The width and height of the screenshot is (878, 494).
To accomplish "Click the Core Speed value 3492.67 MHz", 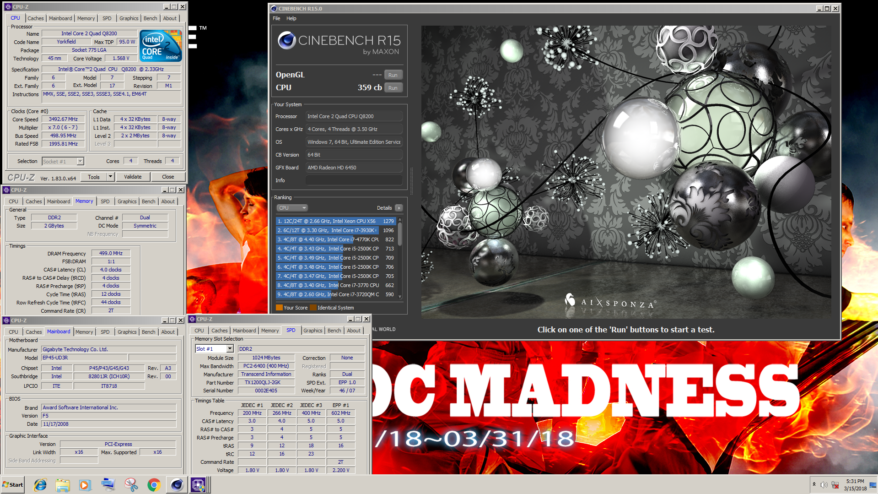I will tap(63, 119).
